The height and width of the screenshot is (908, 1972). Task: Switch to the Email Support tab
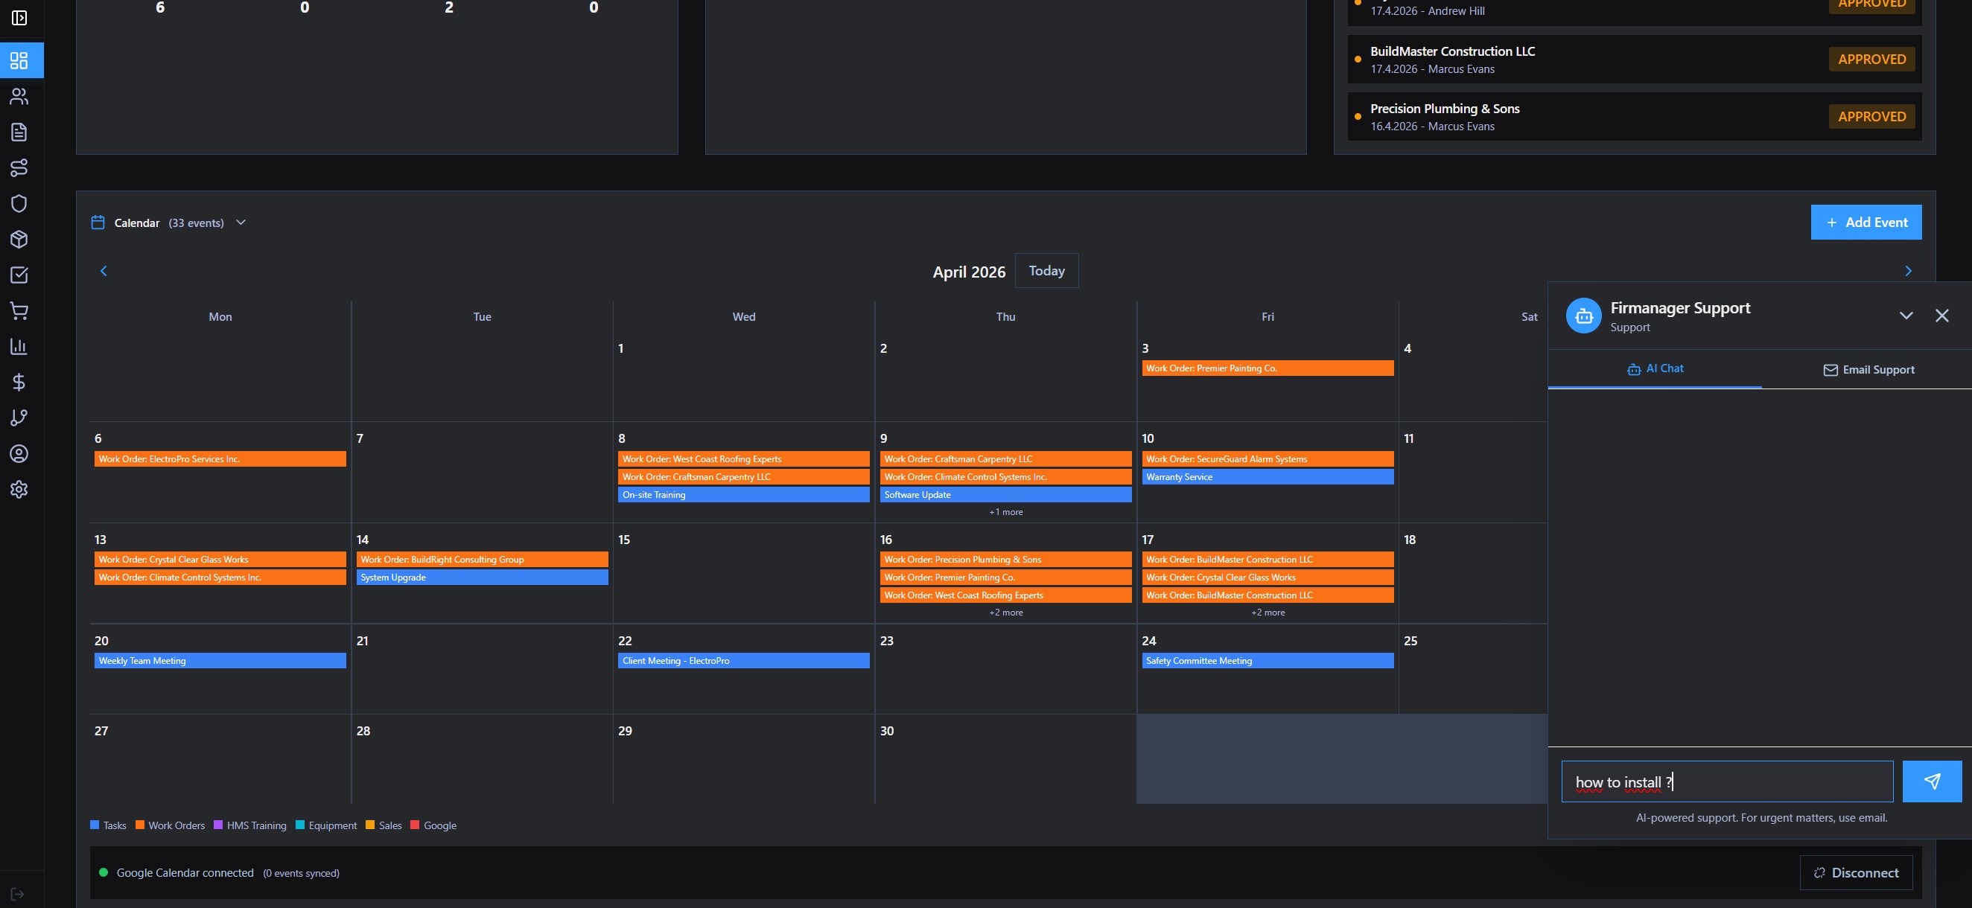point(1868,369)
